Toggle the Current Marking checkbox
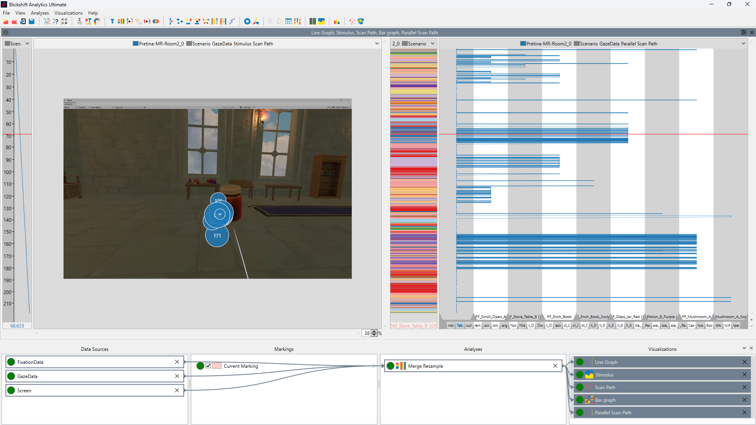The width and height of the screenshot is (756, 425). point(208,366)
